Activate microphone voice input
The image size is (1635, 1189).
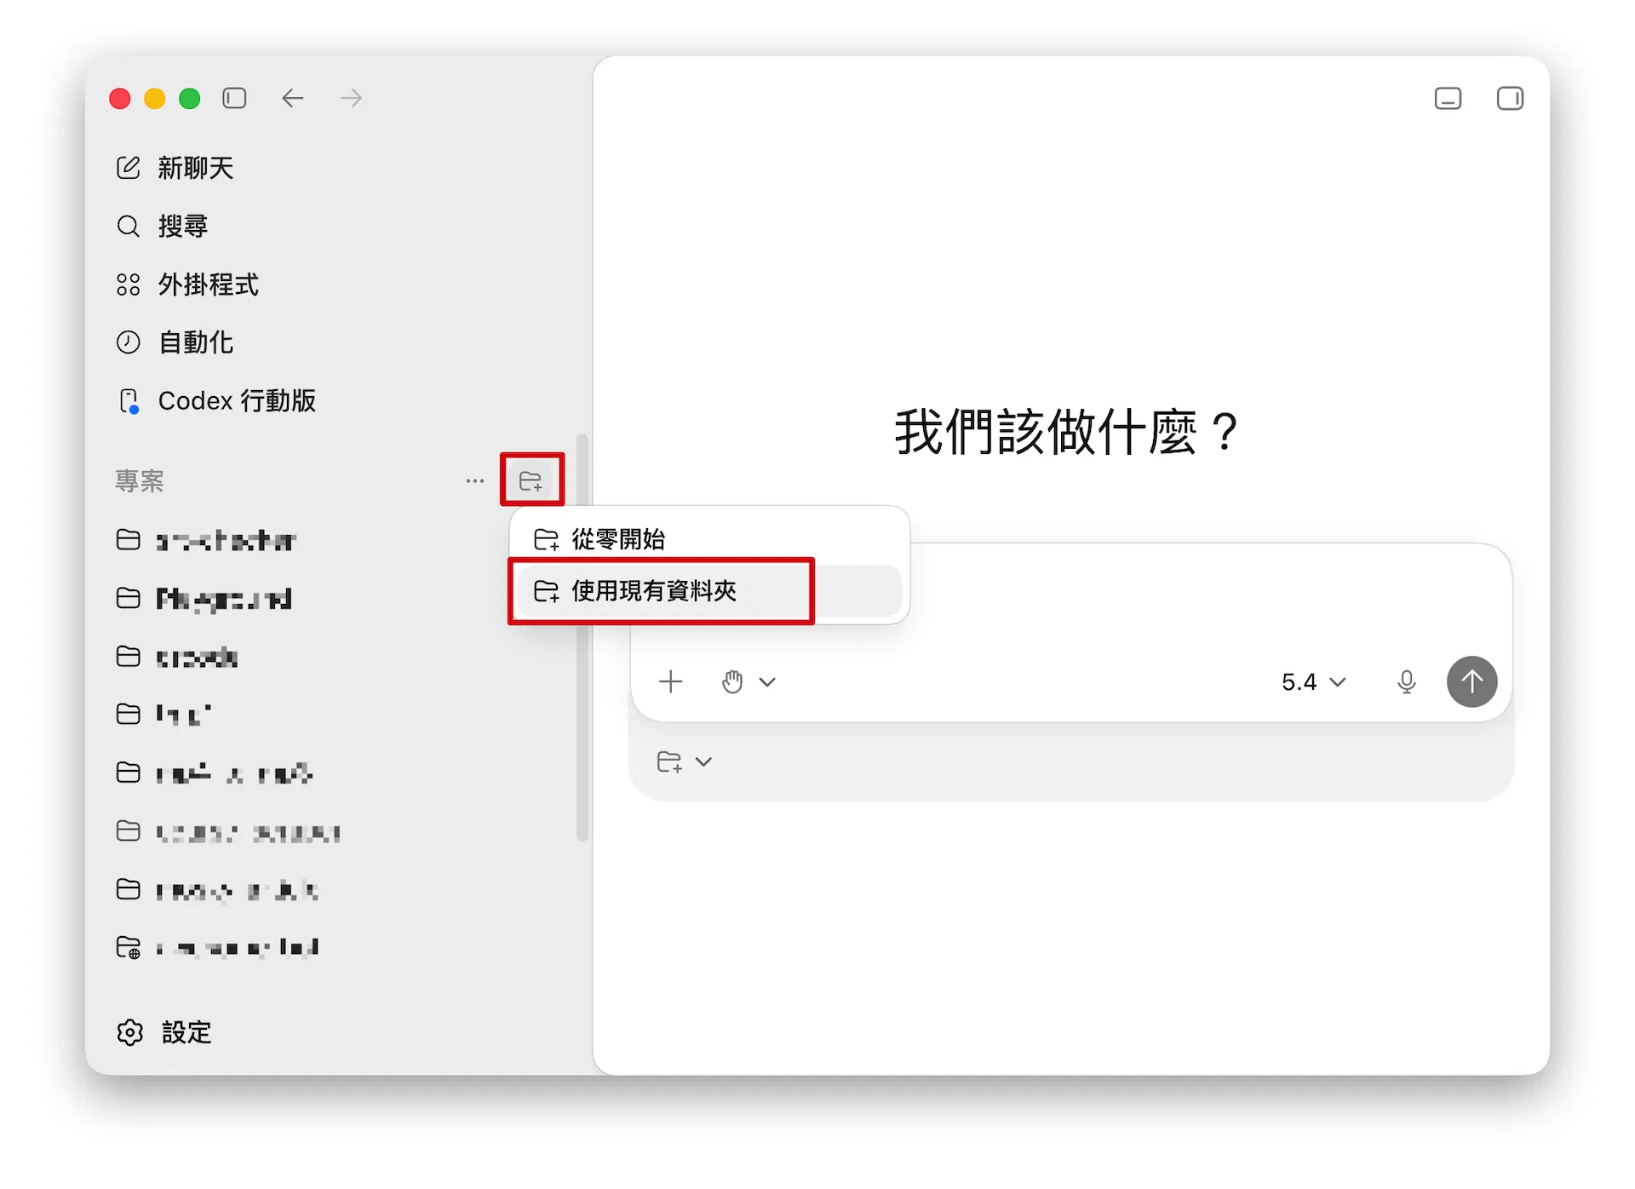click(x=1407, y=681)
